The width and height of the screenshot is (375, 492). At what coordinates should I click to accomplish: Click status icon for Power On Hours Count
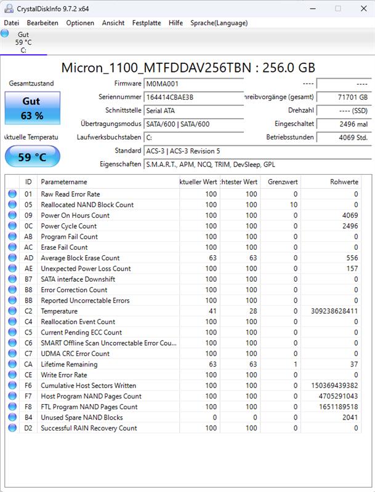point(12,215)
